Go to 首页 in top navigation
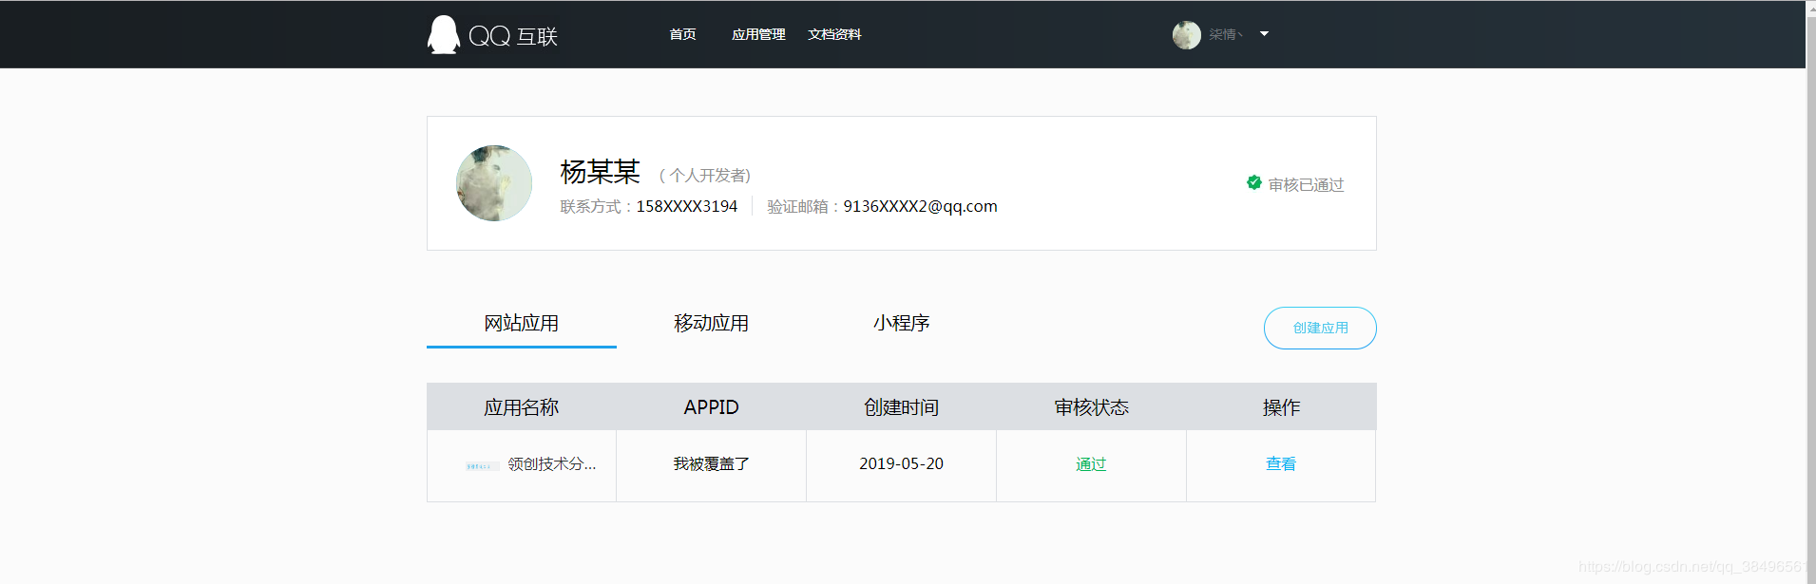Screen dimensions: 1816x584 [x=682, y=35]
